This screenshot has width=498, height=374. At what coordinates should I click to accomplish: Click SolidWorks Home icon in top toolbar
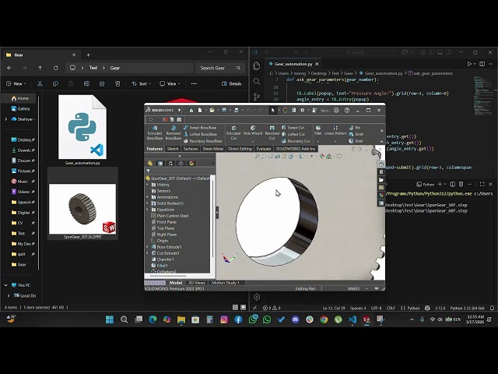click(191, 110)
